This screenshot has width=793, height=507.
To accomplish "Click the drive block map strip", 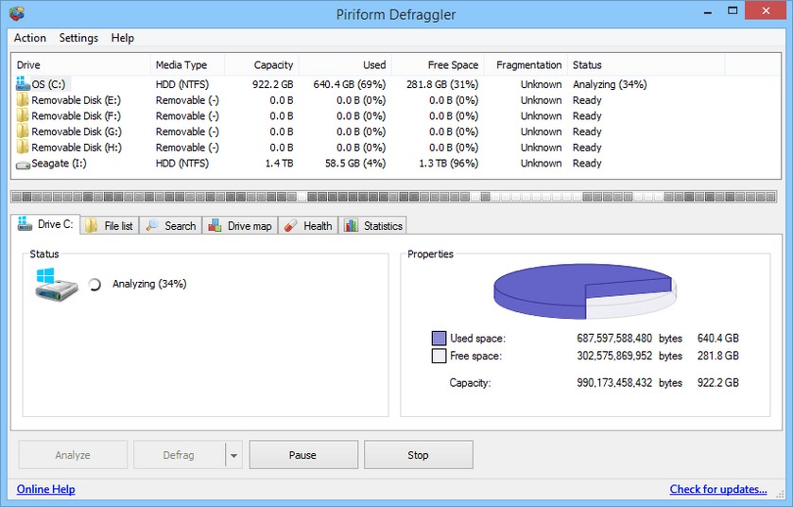I will (394, 197).
